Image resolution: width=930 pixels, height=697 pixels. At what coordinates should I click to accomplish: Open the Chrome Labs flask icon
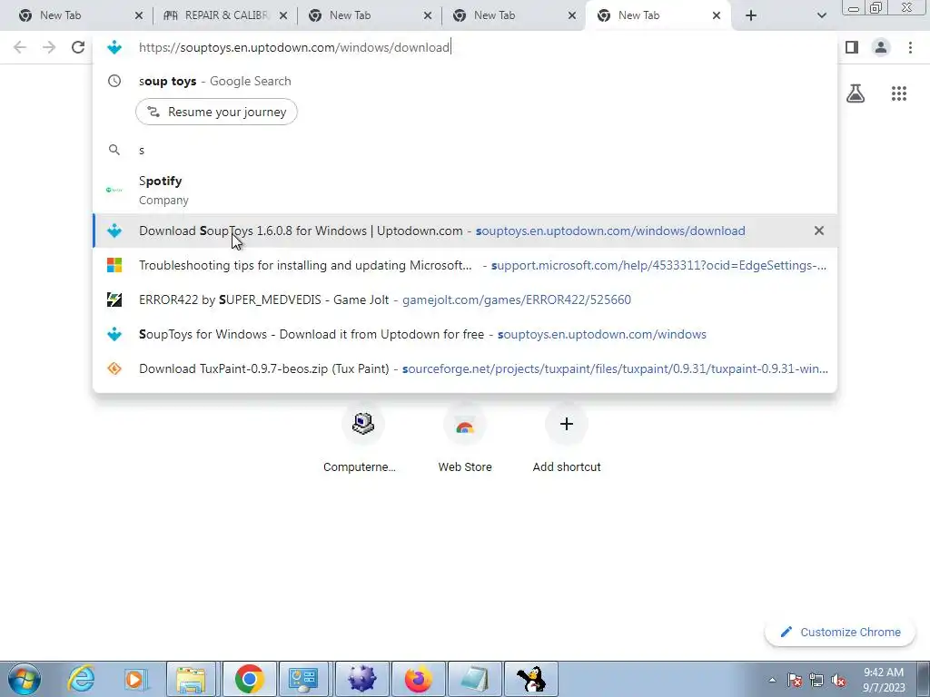click(x=856, y=93)
